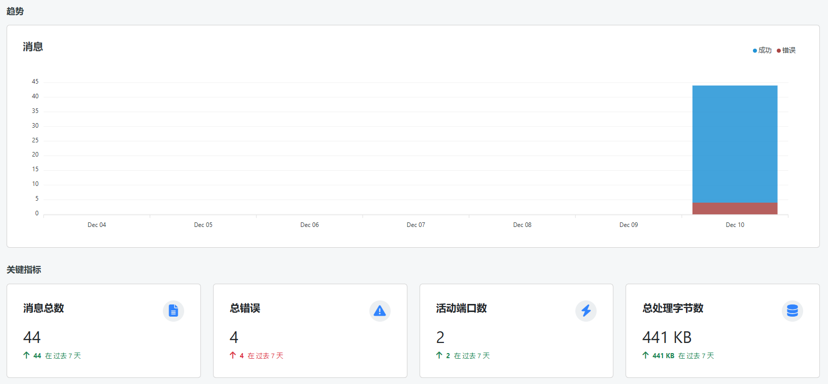Click the red error bar segment for Dec 10
The width and height of the screenshot is (828, 384).
[x=735, y=208]
